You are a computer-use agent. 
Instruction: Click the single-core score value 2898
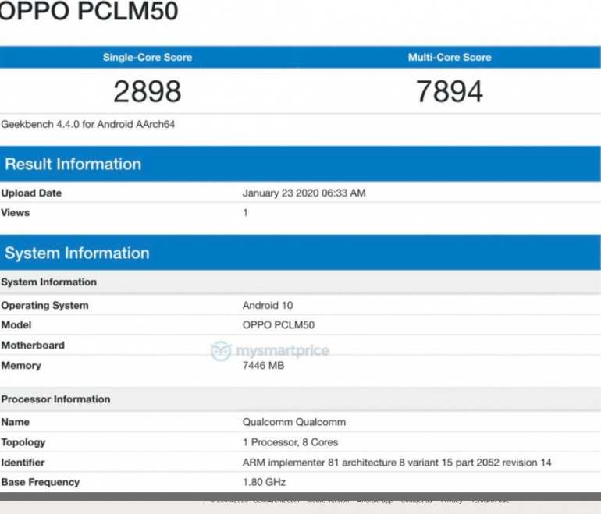point(148,91)
